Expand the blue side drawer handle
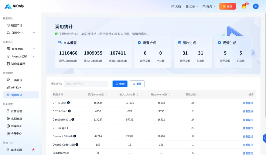Viewport: 266px width, 155px height. pos(265,138)
